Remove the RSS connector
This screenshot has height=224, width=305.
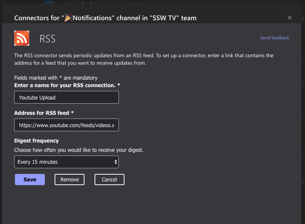coord(70,179)
